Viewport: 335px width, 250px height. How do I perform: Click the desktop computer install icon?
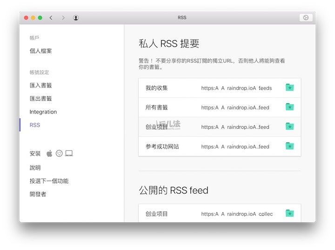pyautogui.click(x=69, y=153)
